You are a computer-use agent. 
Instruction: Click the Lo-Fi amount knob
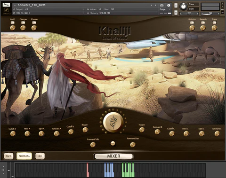coord(13,28)
